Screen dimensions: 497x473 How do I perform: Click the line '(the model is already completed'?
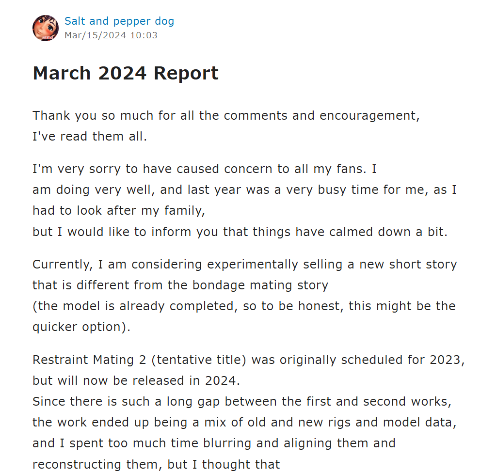[244, 306]
